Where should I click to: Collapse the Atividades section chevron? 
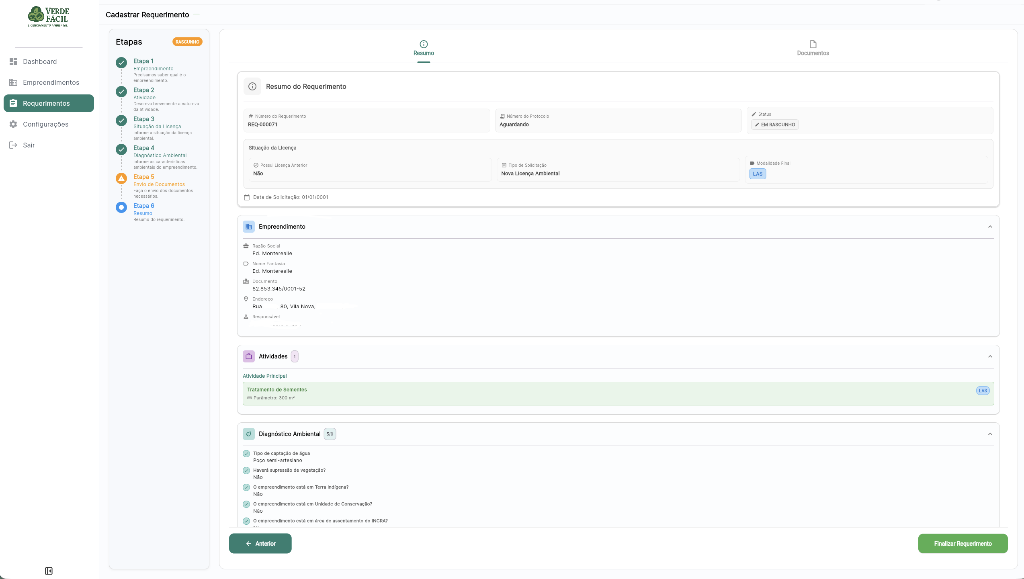[990, 356]
